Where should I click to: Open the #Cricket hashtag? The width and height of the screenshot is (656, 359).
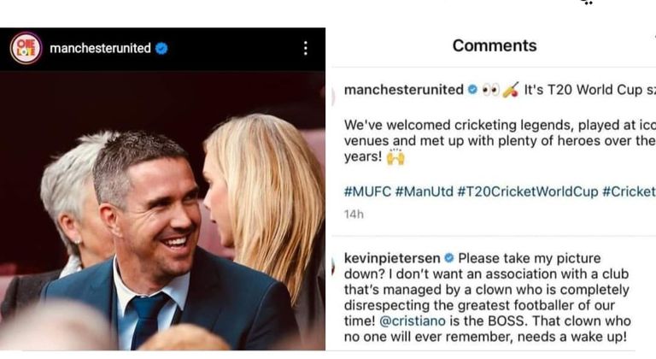coord(629,191)
